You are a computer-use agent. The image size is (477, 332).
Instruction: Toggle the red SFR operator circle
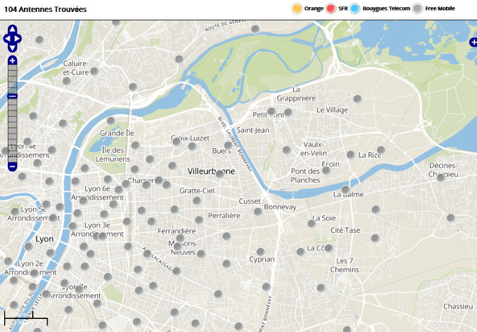coord(331,8)
